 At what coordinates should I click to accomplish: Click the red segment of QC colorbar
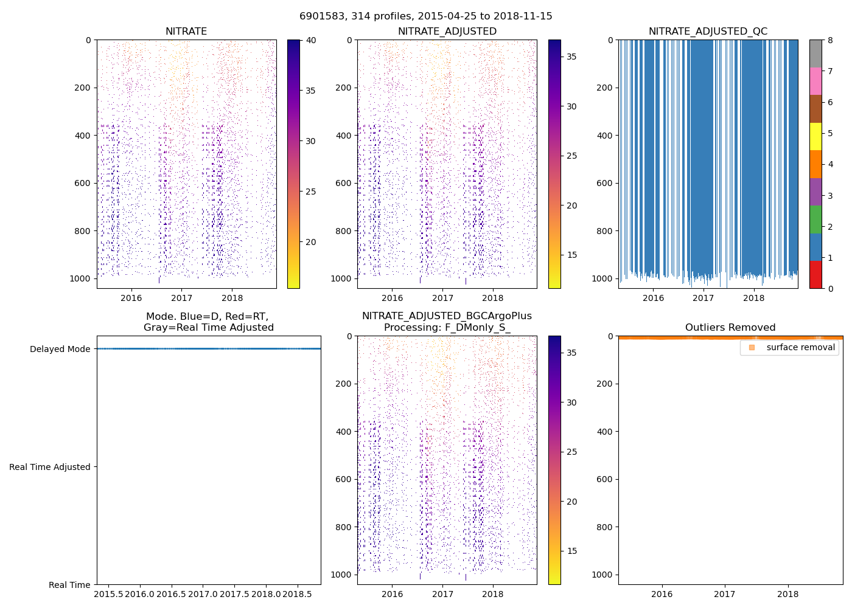(815, 275)
